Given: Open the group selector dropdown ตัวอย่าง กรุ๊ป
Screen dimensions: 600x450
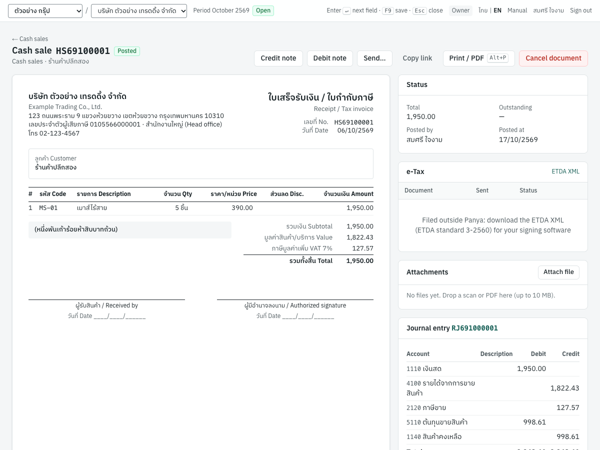Looking at the screenshot, I should (45, 10).
